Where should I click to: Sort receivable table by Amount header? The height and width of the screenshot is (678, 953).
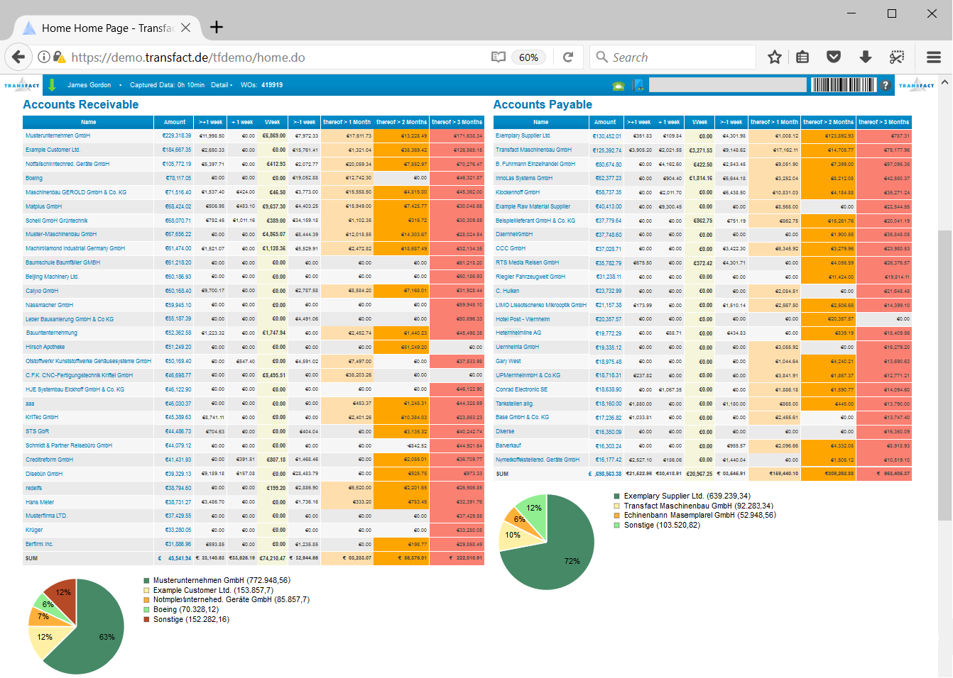(x=174, y=122)
